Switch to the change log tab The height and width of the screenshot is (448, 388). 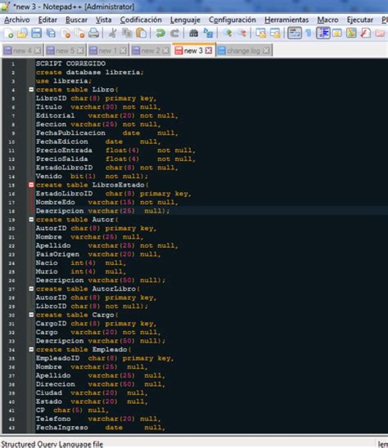coord(245,51)
